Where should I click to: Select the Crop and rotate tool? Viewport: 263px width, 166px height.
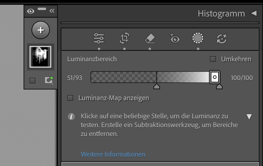(124, 38)
